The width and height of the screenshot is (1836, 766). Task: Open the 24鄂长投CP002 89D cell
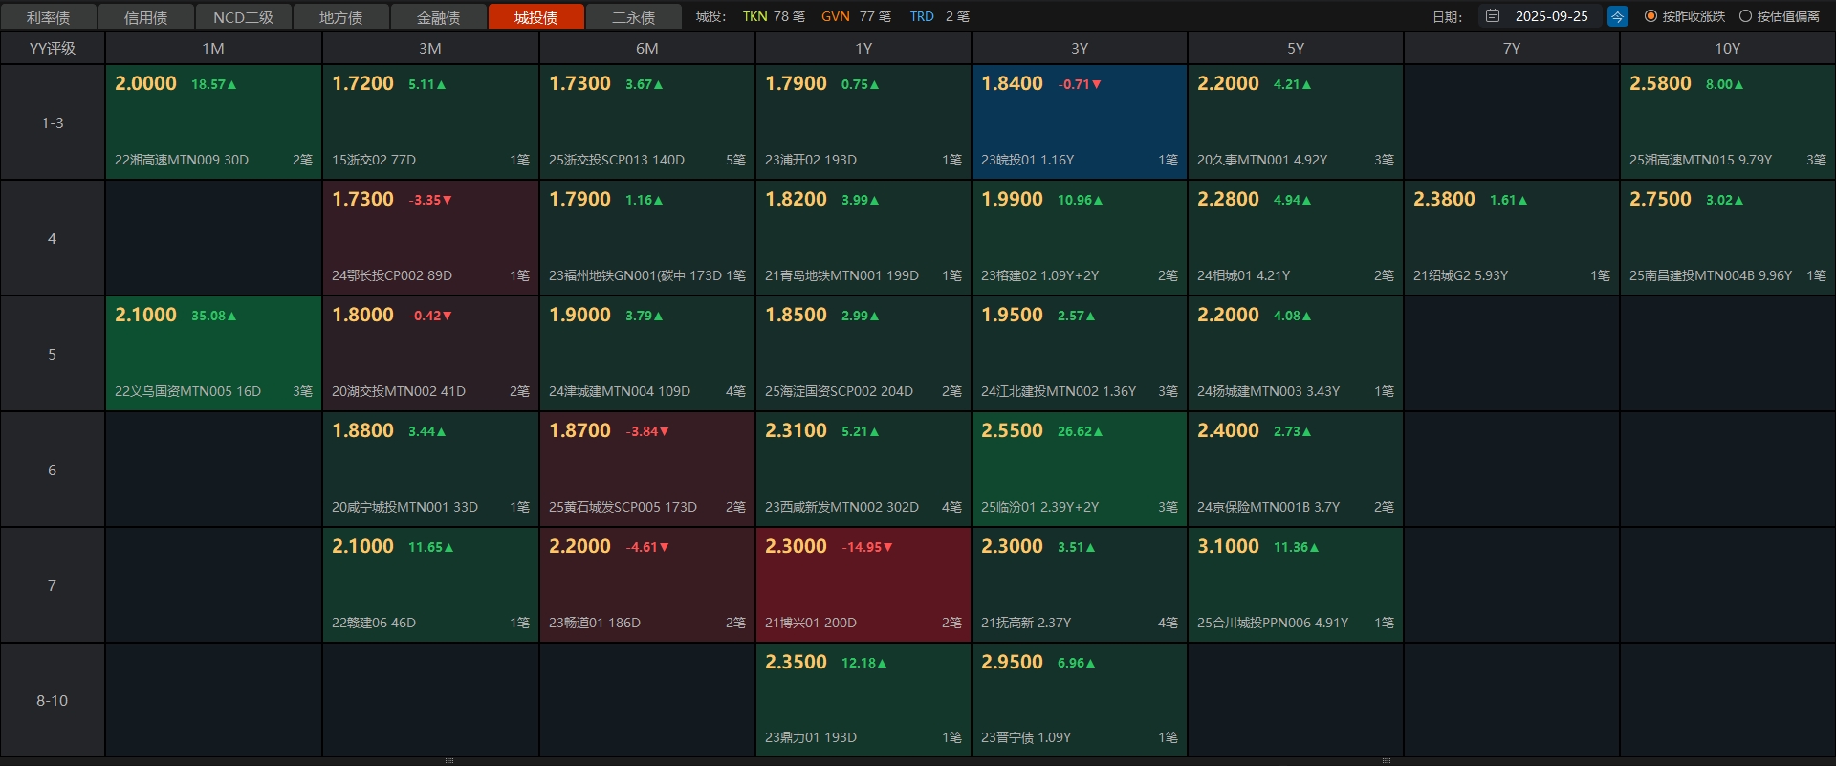click(x=430, y=238)
